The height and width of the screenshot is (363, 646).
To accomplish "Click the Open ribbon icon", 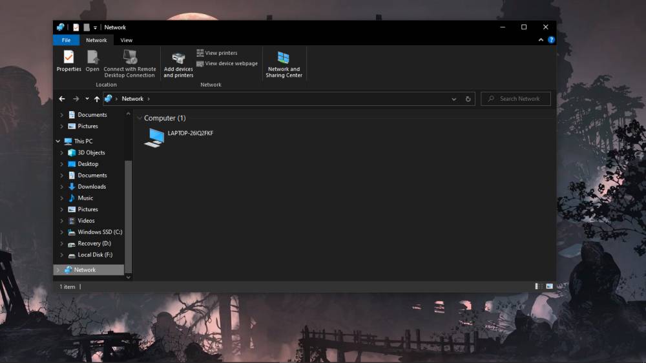I will coord(92,61).
